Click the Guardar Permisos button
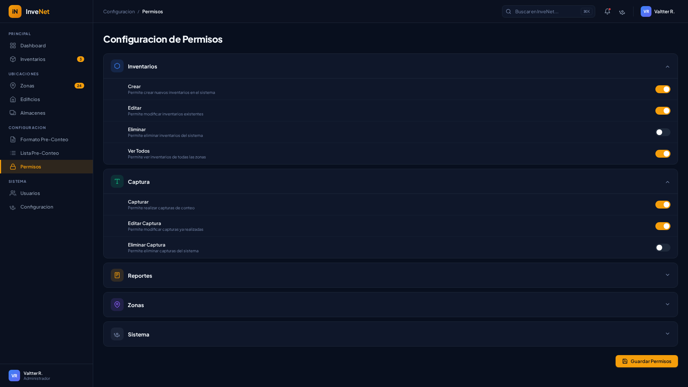The width and height of the screenshot is (688, 387). point(646,361)
